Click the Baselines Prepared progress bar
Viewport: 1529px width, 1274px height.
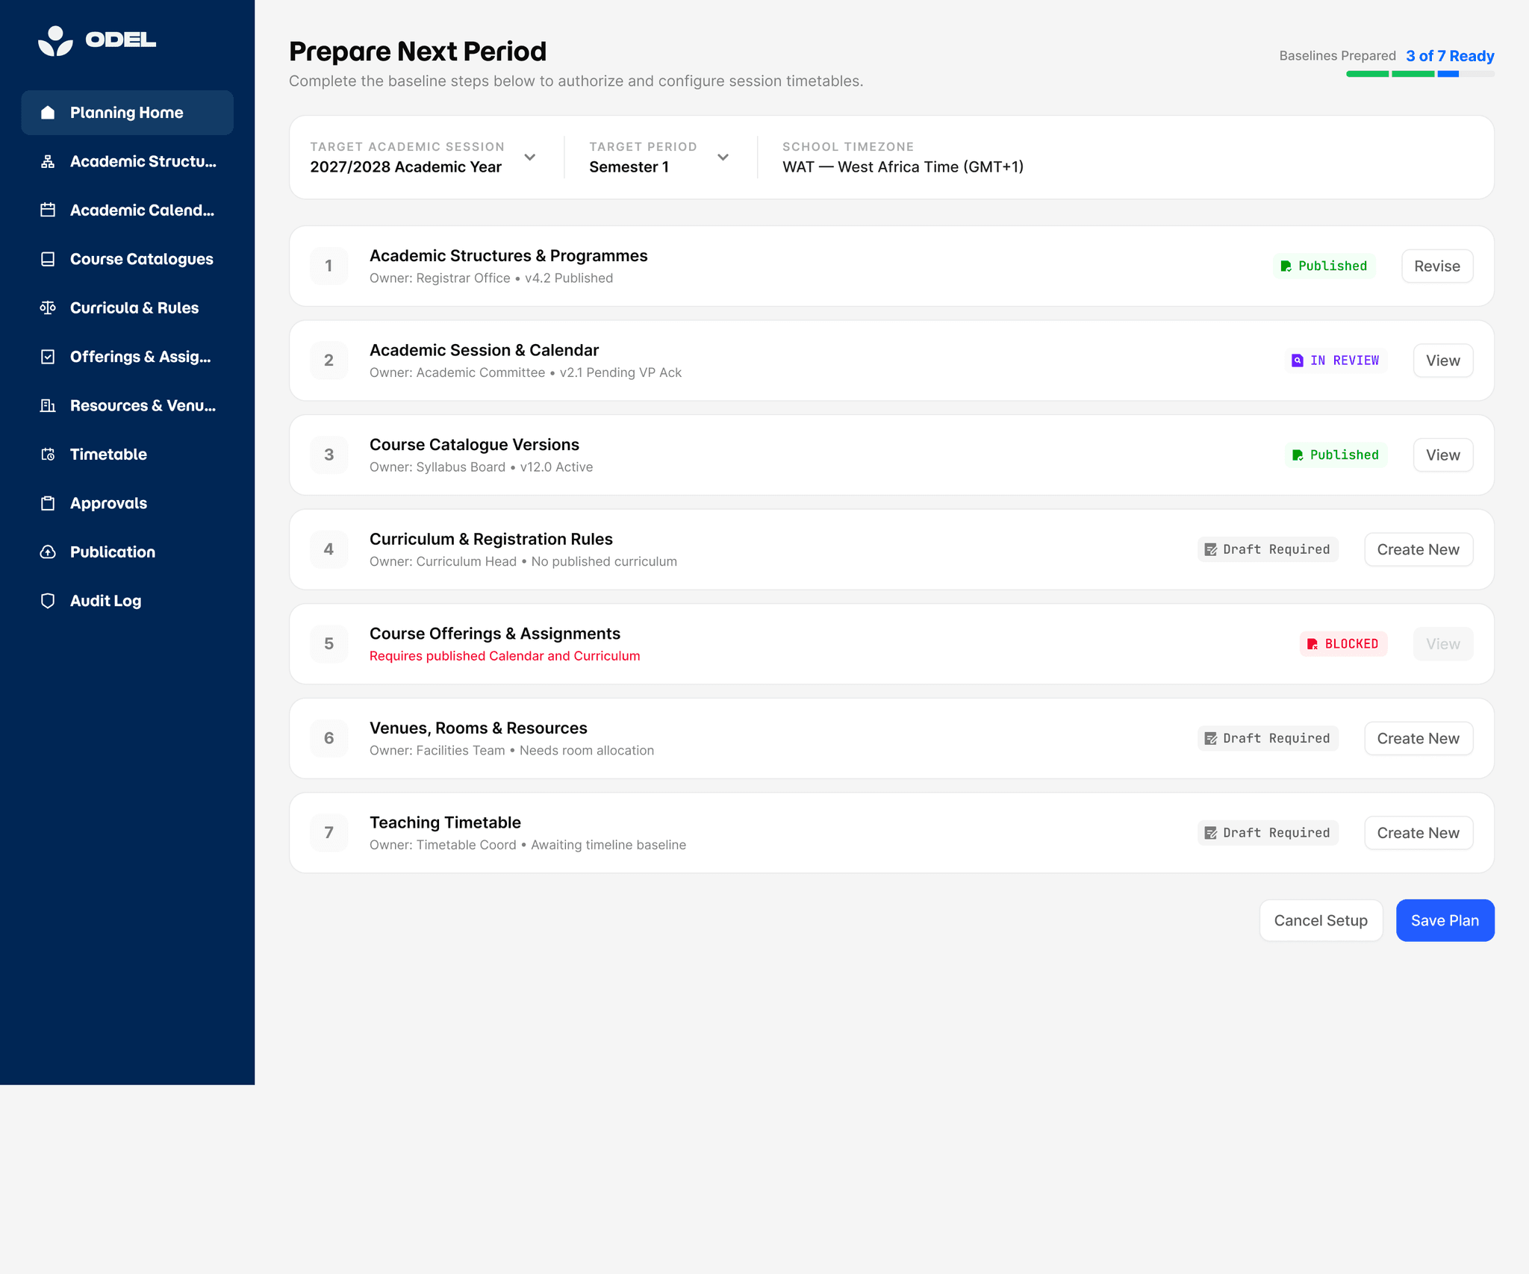(1420, 74)
